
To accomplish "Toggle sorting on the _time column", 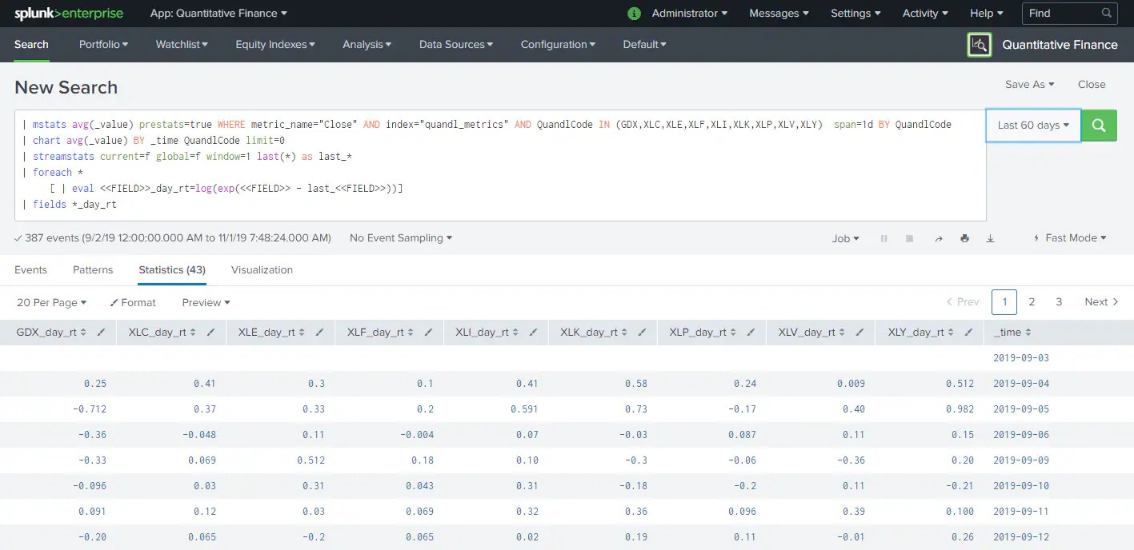I will click(1028, 332).
